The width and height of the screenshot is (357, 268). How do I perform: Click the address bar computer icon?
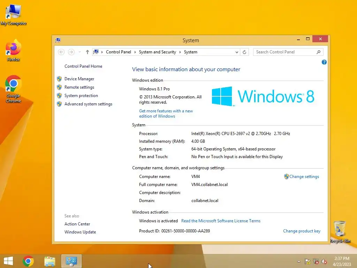coord(96,52)
